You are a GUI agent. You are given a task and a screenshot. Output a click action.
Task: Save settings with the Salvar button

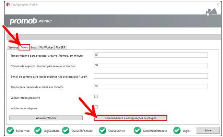[208, 130]
